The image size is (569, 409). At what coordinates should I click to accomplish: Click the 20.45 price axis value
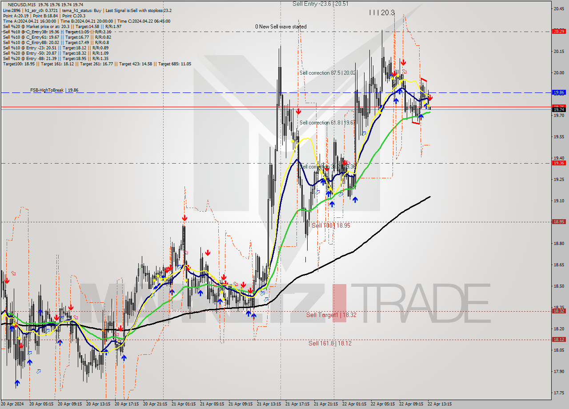click(x=558, y=9)
